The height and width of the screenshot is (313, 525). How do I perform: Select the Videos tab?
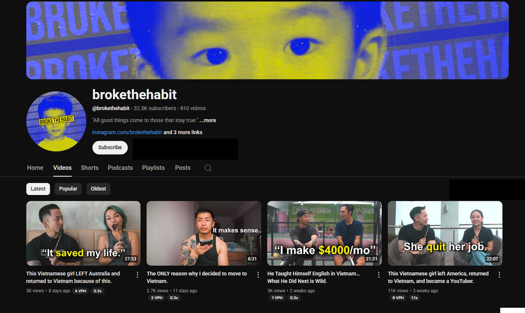coord(62,168)
